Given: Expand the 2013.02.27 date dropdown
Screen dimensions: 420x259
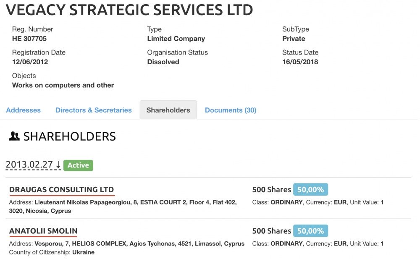Looking at the screenshot, I should tap(29, 165).
